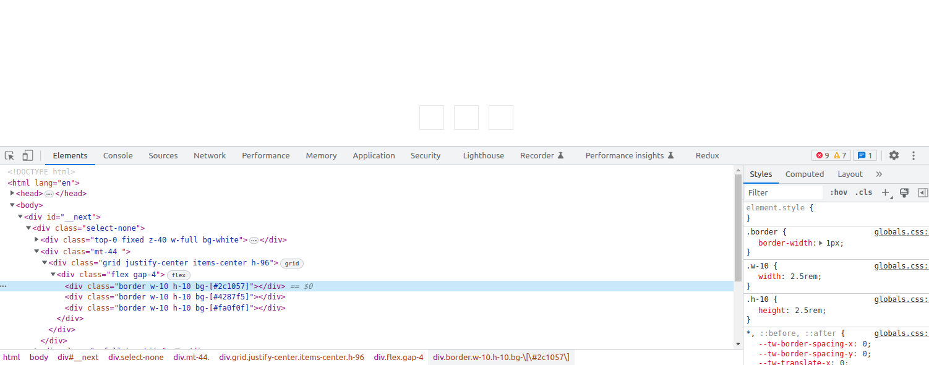929x365 pixels.
Task: Open the Computed tab in the Styles sidebar
Action: coord(804,174)
